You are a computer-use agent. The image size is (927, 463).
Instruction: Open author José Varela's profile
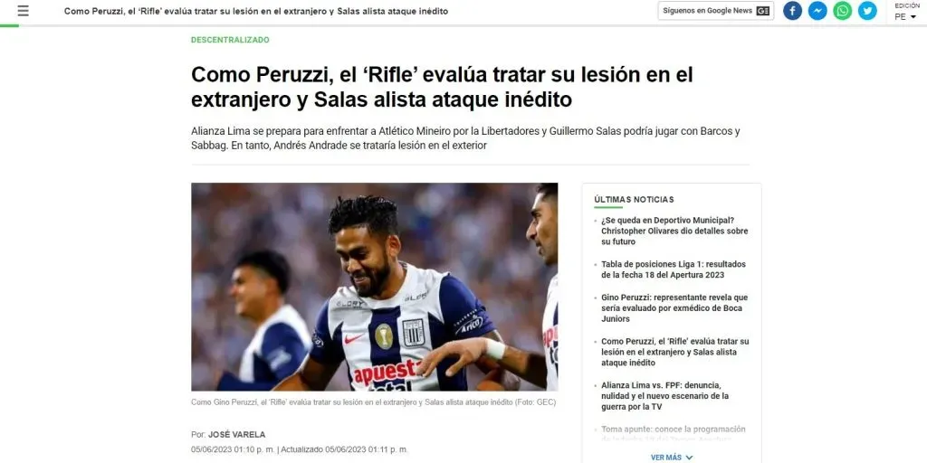pyautogui.click(x=236, y=434)
